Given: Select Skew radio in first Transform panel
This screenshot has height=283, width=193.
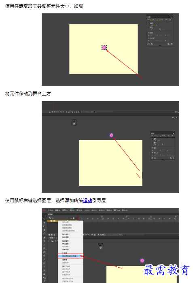Looking at the screenshot, I should [149, 27].
